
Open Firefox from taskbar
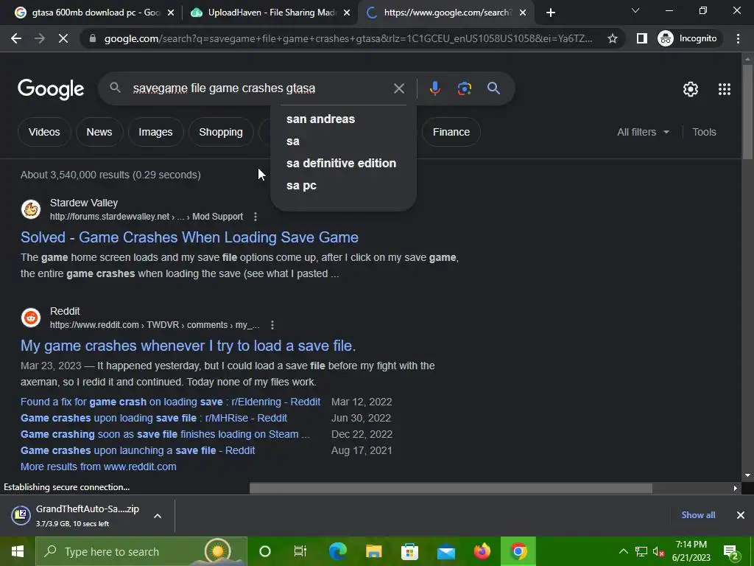482,551
